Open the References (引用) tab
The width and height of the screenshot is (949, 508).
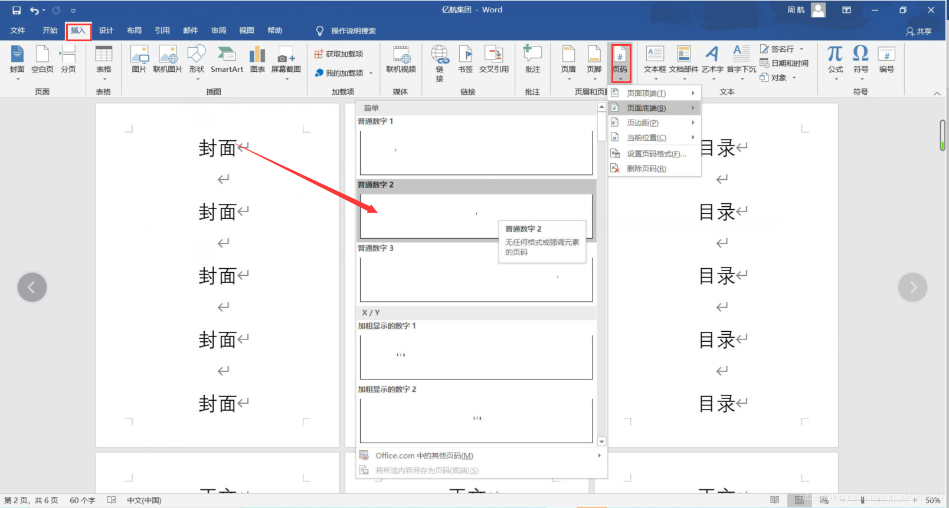pyautogui.click(x=162, y=31)
